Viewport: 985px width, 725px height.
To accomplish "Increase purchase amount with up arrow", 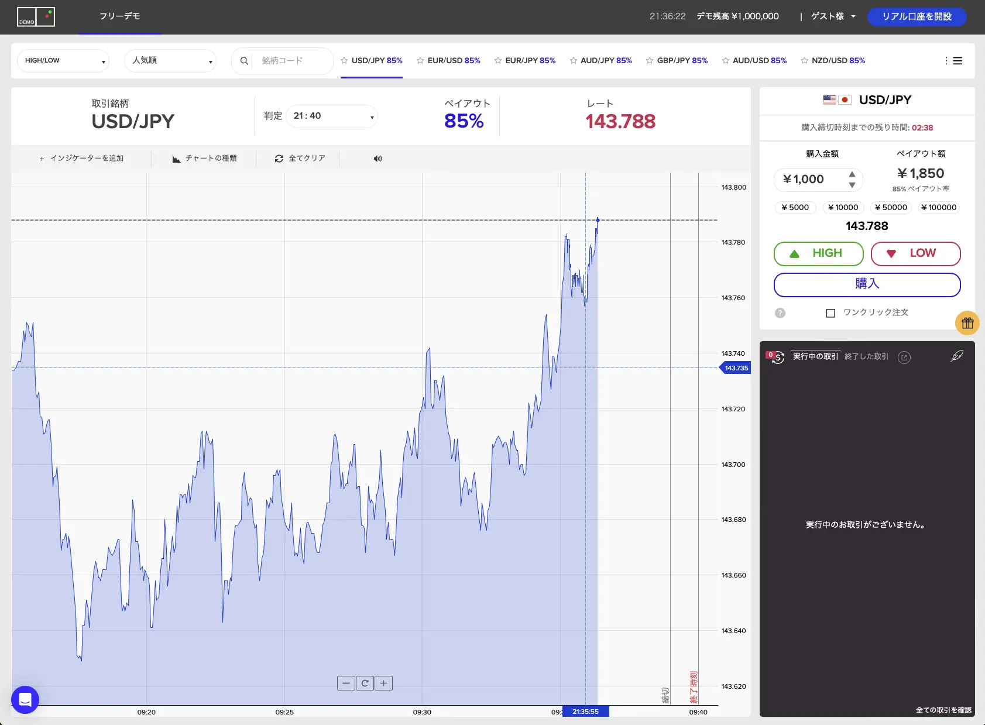I will [x=852, y=174].
